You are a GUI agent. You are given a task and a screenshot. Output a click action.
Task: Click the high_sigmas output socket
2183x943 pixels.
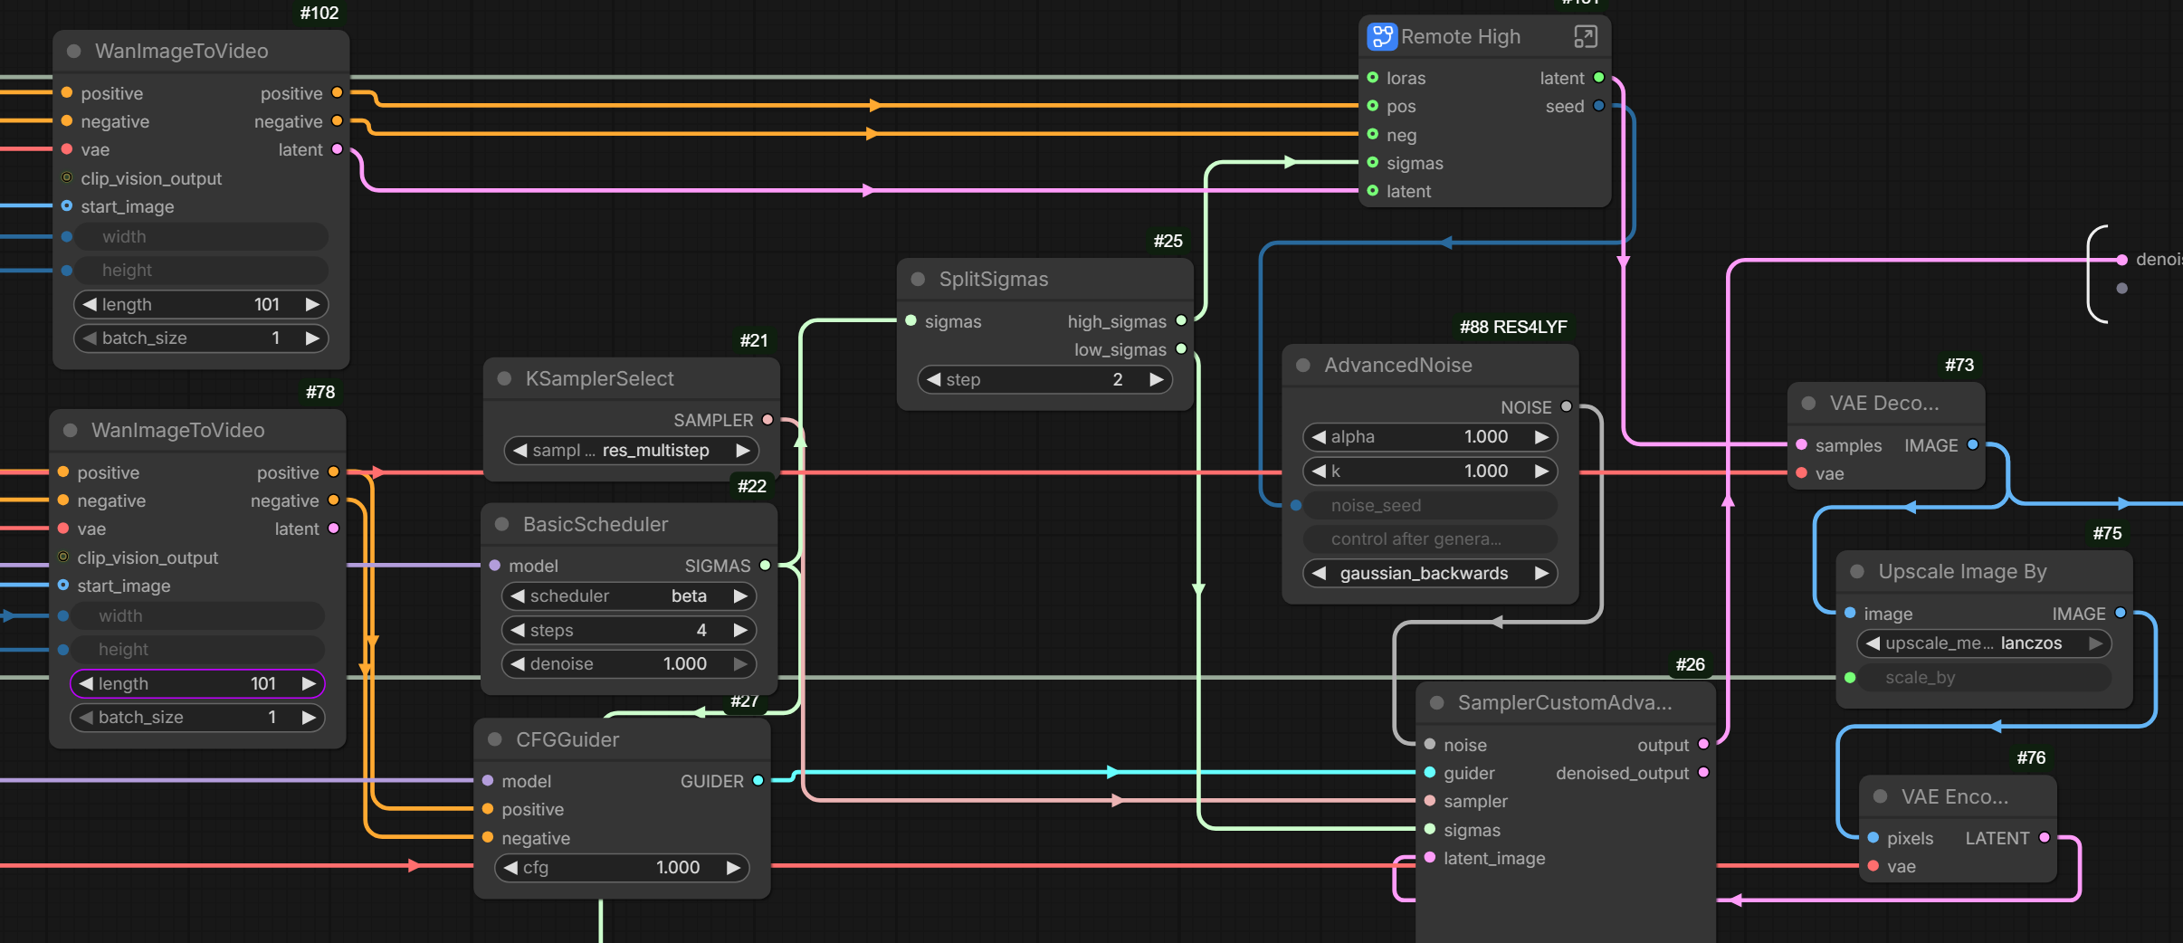tap(1181, 321)
